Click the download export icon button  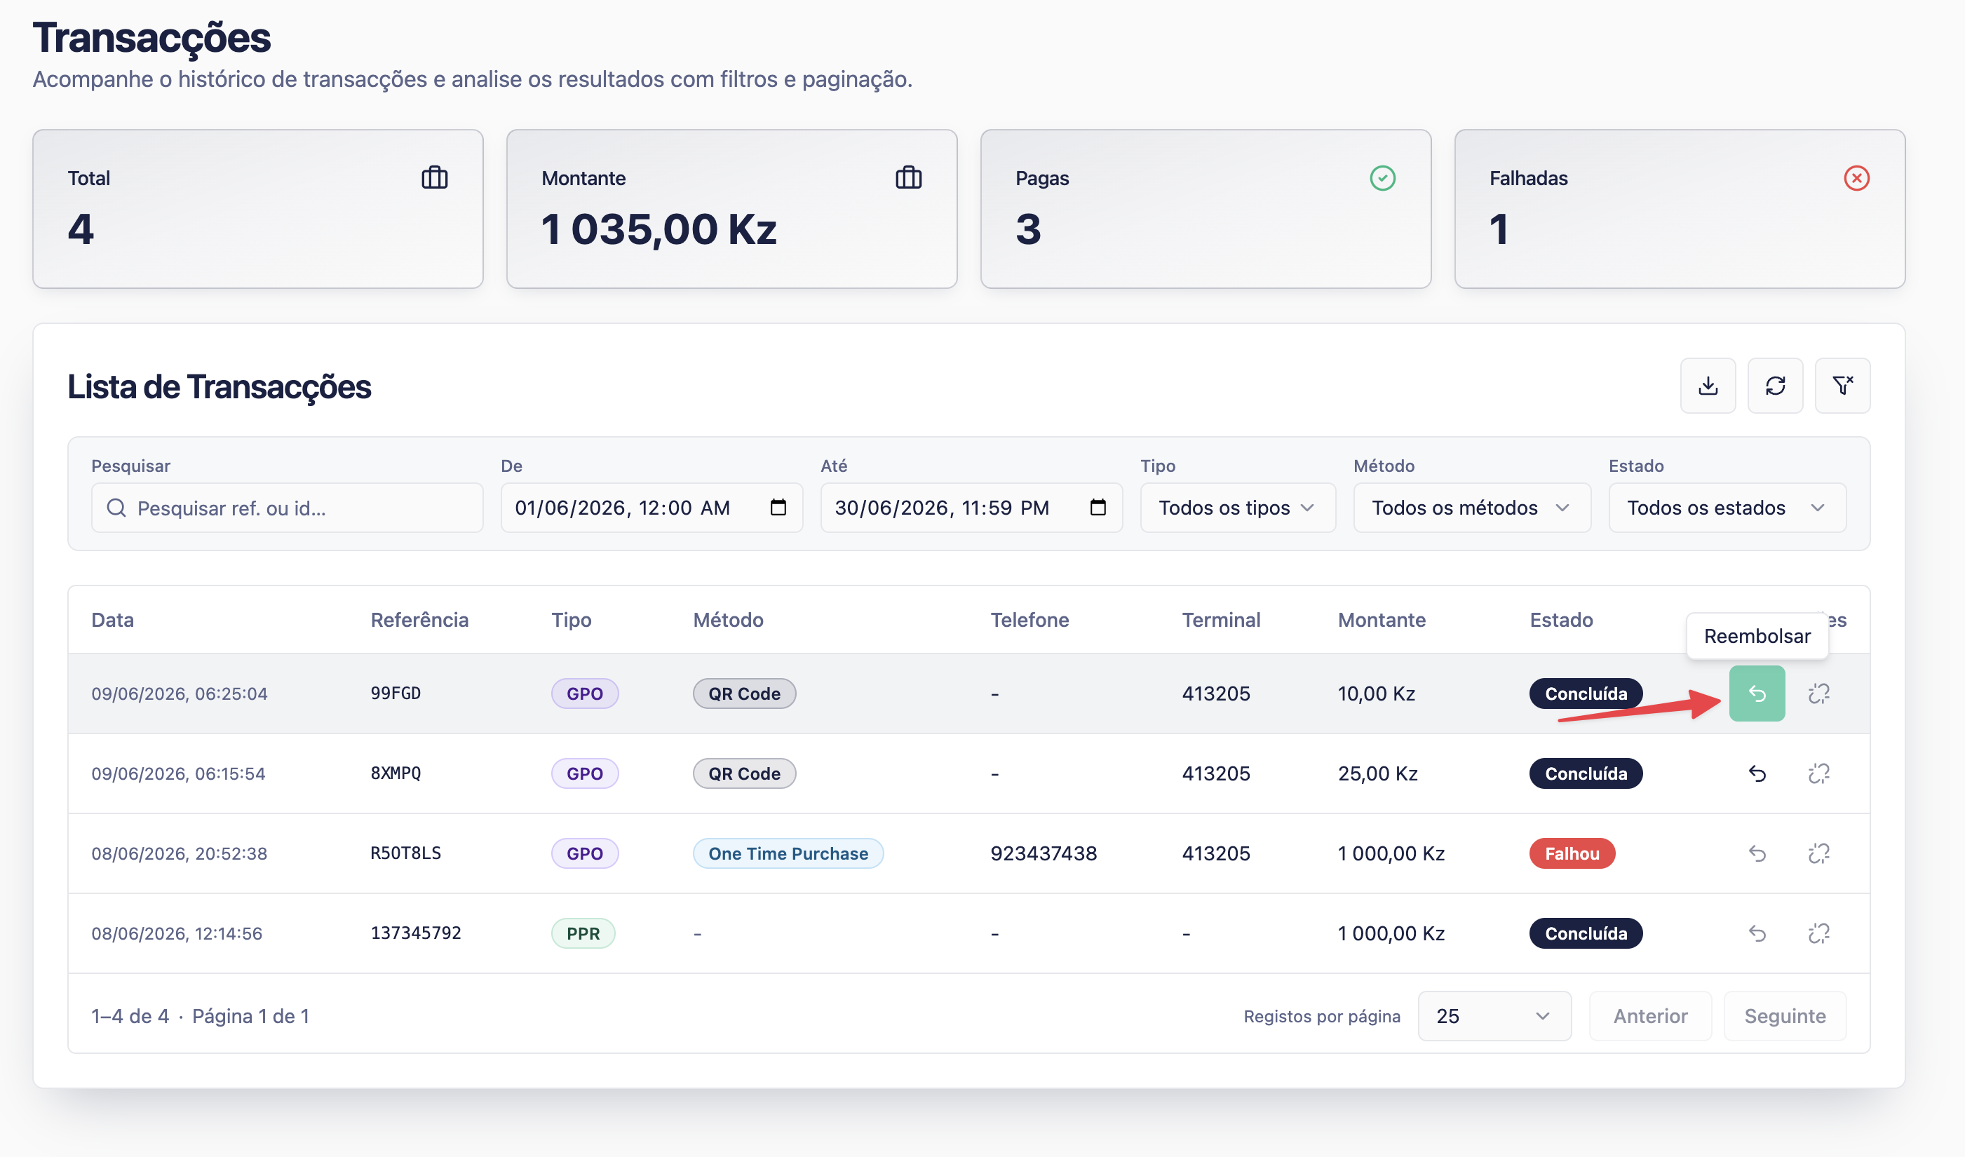(x=1708, y=385)
